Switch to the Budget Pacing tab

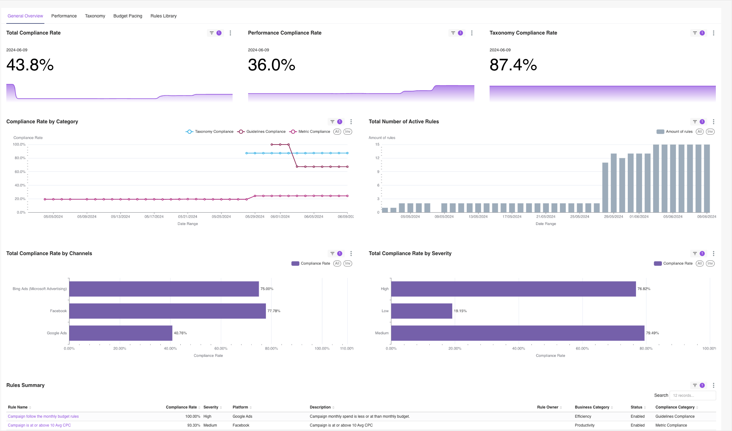tap(127, 16)
